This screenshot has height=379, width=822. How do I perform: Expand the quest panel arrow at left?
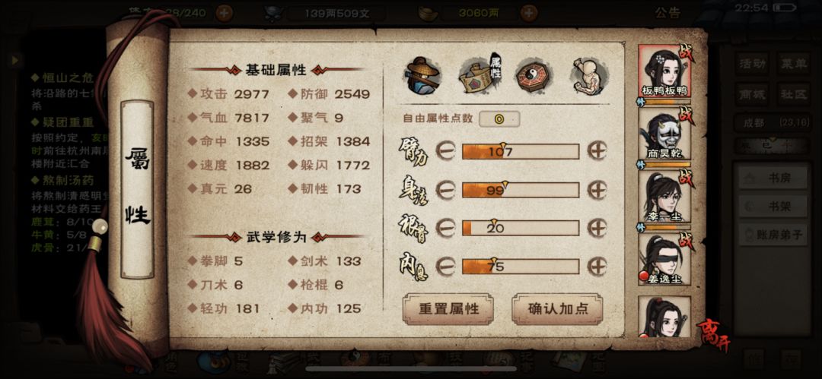click(x=15, y=60)
